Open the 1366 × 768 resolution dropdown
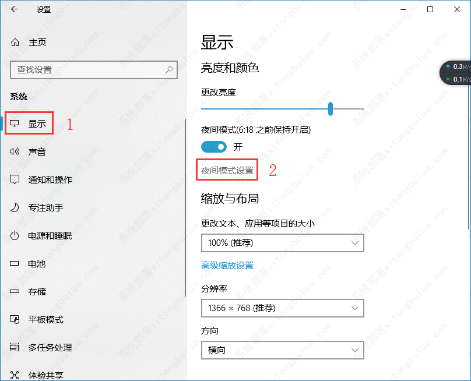Viewport: 471px width, 381px height. click(282, 308)
